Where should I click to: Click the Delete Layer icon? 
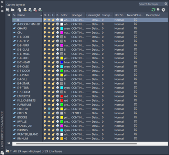tap(35, 10)
